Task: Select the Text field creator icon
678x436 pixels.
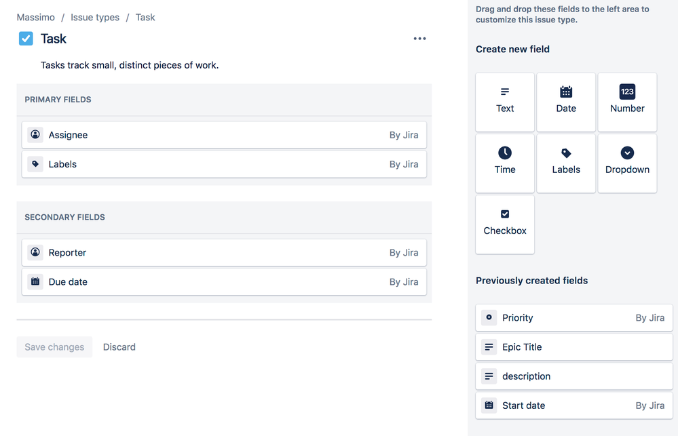Action: point(505,92)
